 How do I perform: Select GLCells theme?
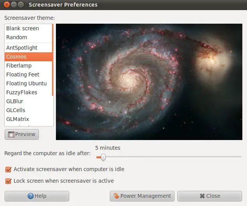point(16,110)
